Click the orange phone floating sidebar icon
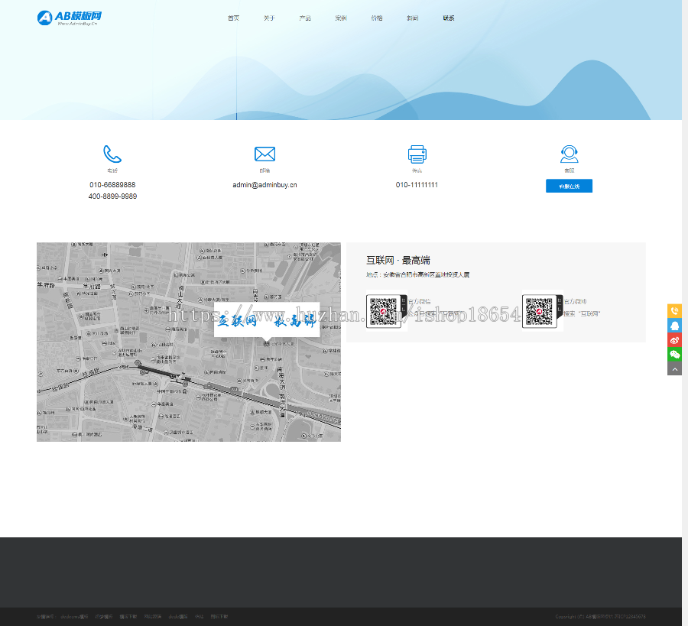Screen dimensions: 688x626 click(674, 311)
